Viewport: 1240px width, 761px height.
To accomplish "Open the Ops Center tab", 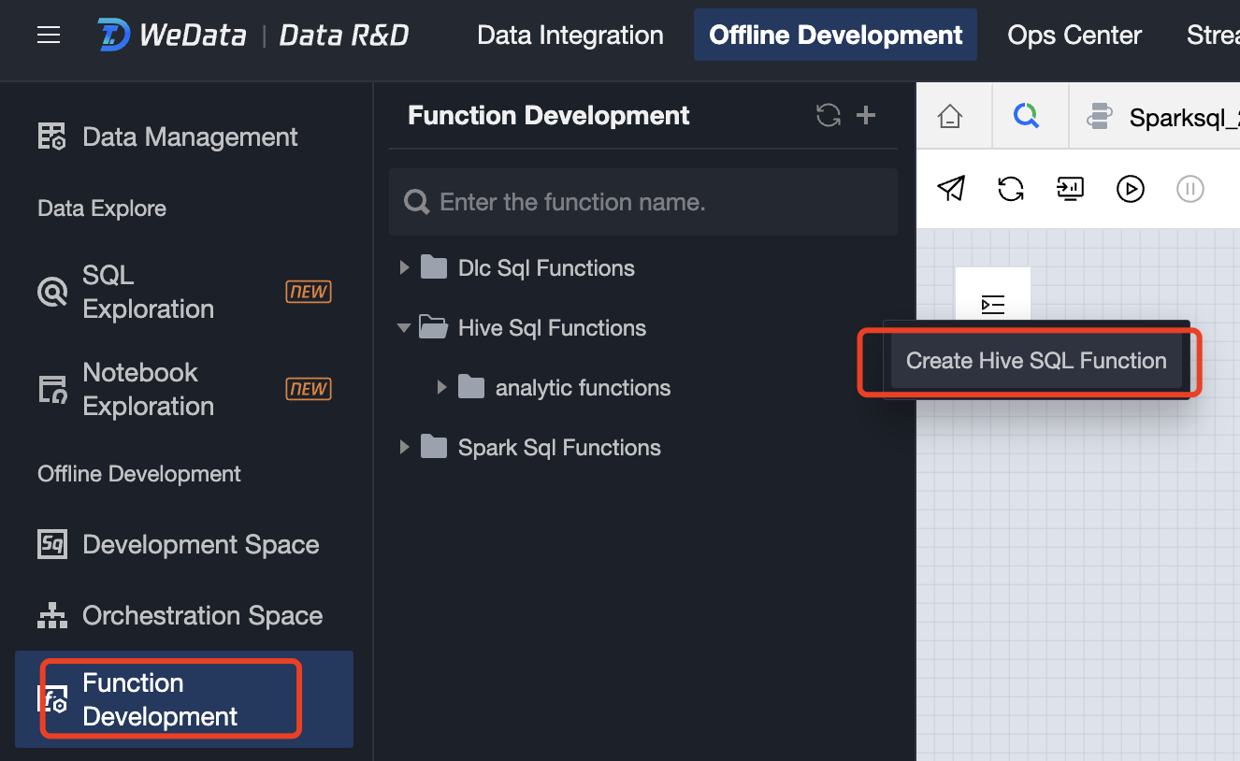I will point(1074,36).
